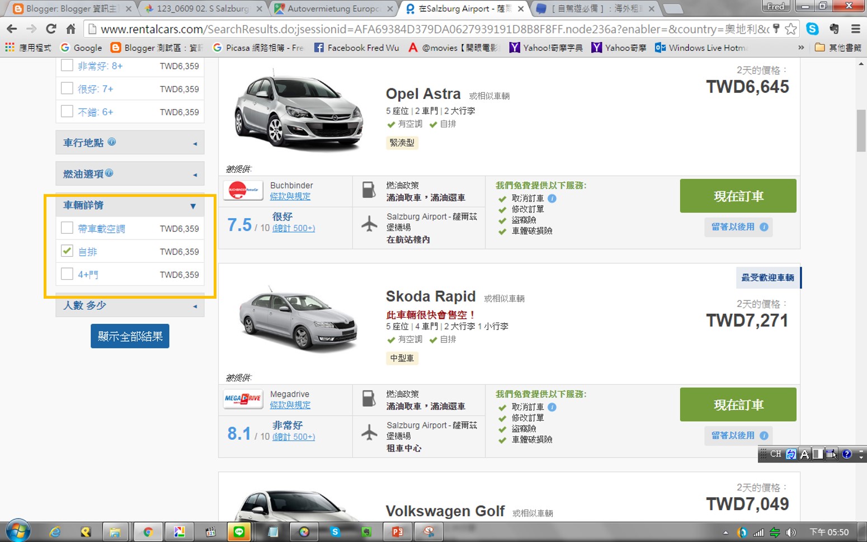Click the browser Forward arrow
Viewport: 867px width, 542px height.
click(x=31, y=29)
